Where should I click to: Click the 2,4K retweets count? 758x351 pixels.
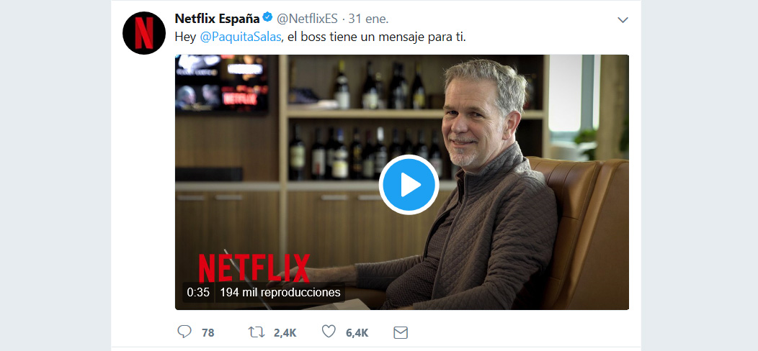285,332
